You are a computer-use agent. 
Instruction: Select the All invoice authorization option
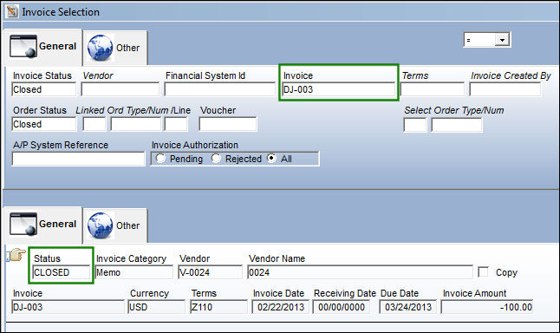click(272, 159)
